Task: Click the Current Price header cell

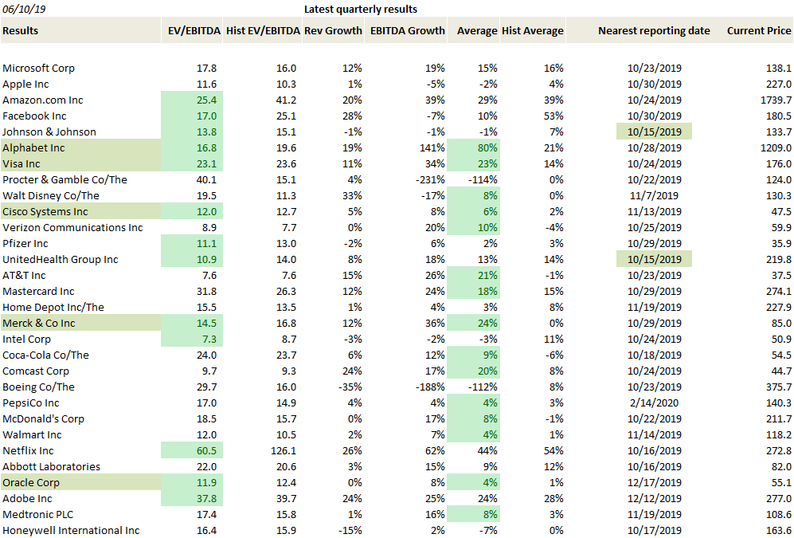Action: point(758,30)
